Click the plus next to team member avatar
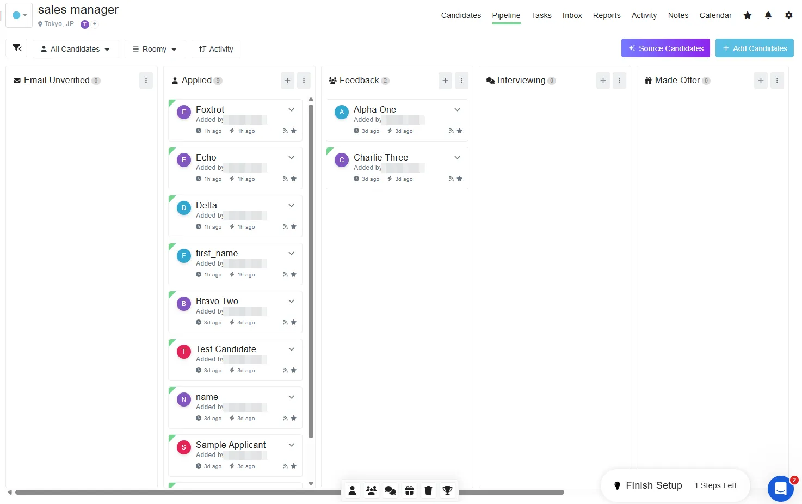 95,24
